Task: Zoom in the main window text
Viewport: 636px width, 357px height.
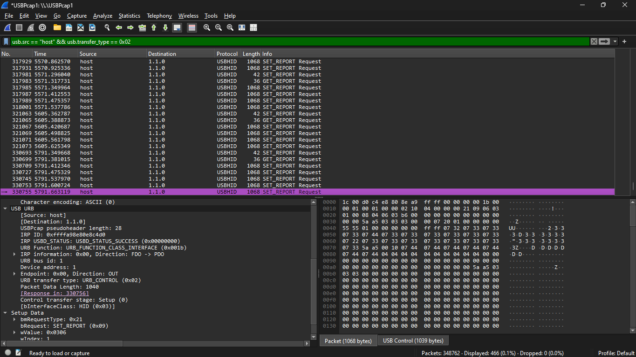Action: pos(207,27)
